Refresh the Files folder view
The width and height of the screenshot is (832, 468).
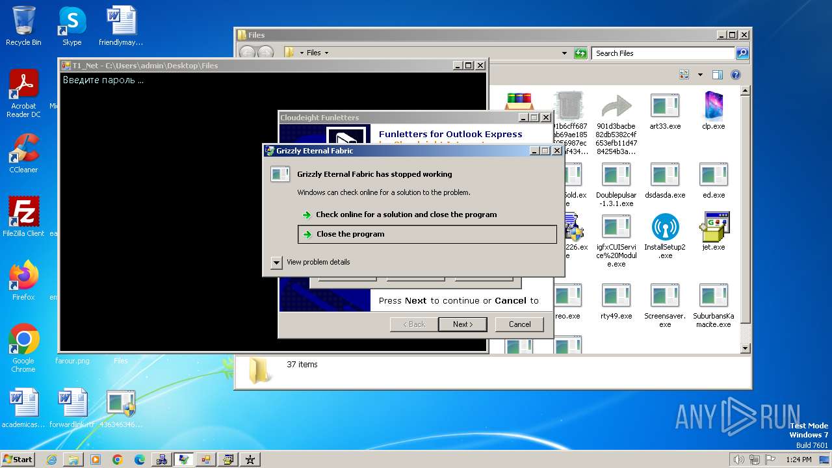580,53
